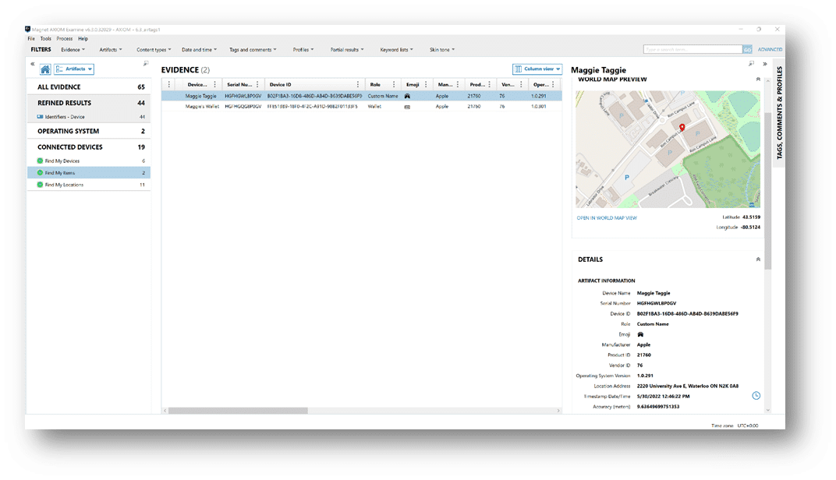Open the Role column options menu
Screen dimensions: 836x480
click(x=394, y=85)
